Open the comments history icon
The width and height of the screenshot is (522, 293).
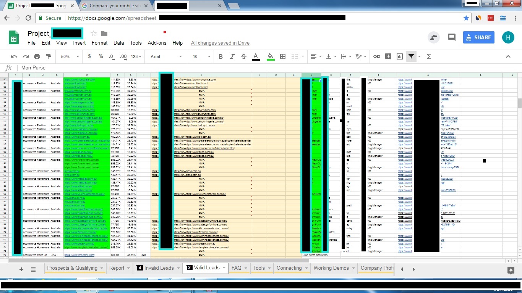click(452, 37)
